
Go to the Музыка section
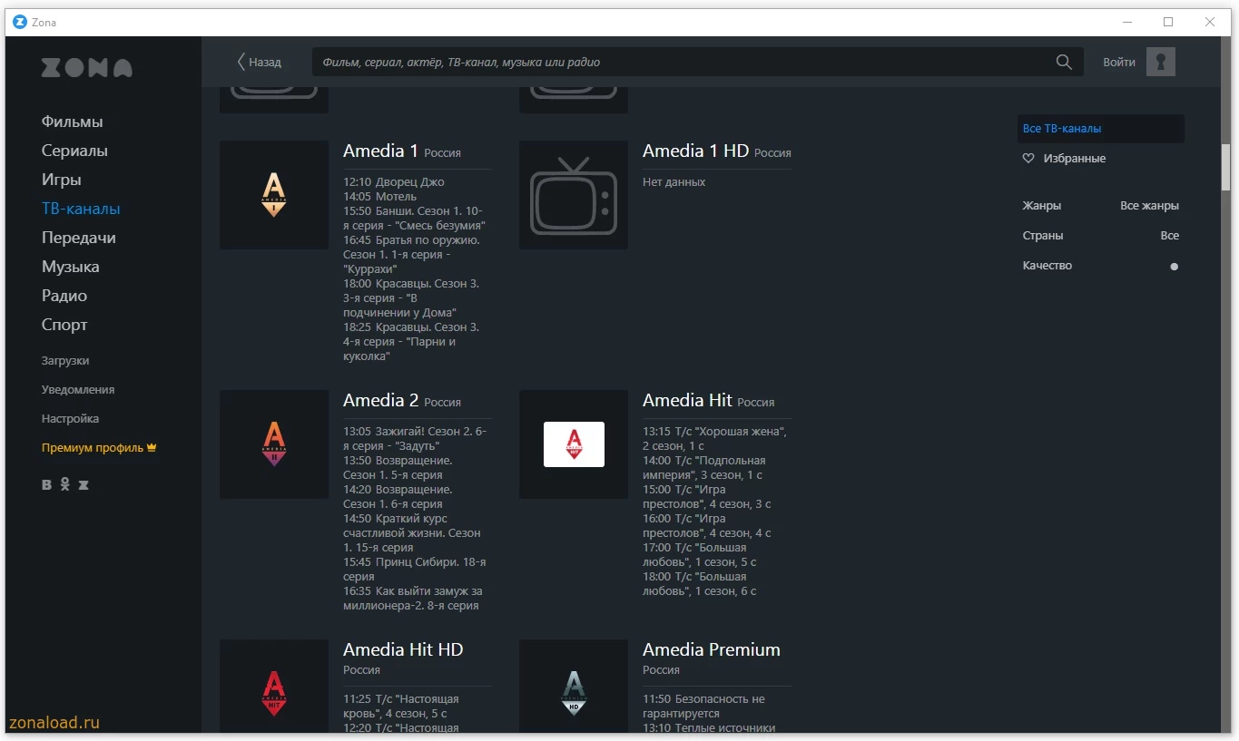71,267
